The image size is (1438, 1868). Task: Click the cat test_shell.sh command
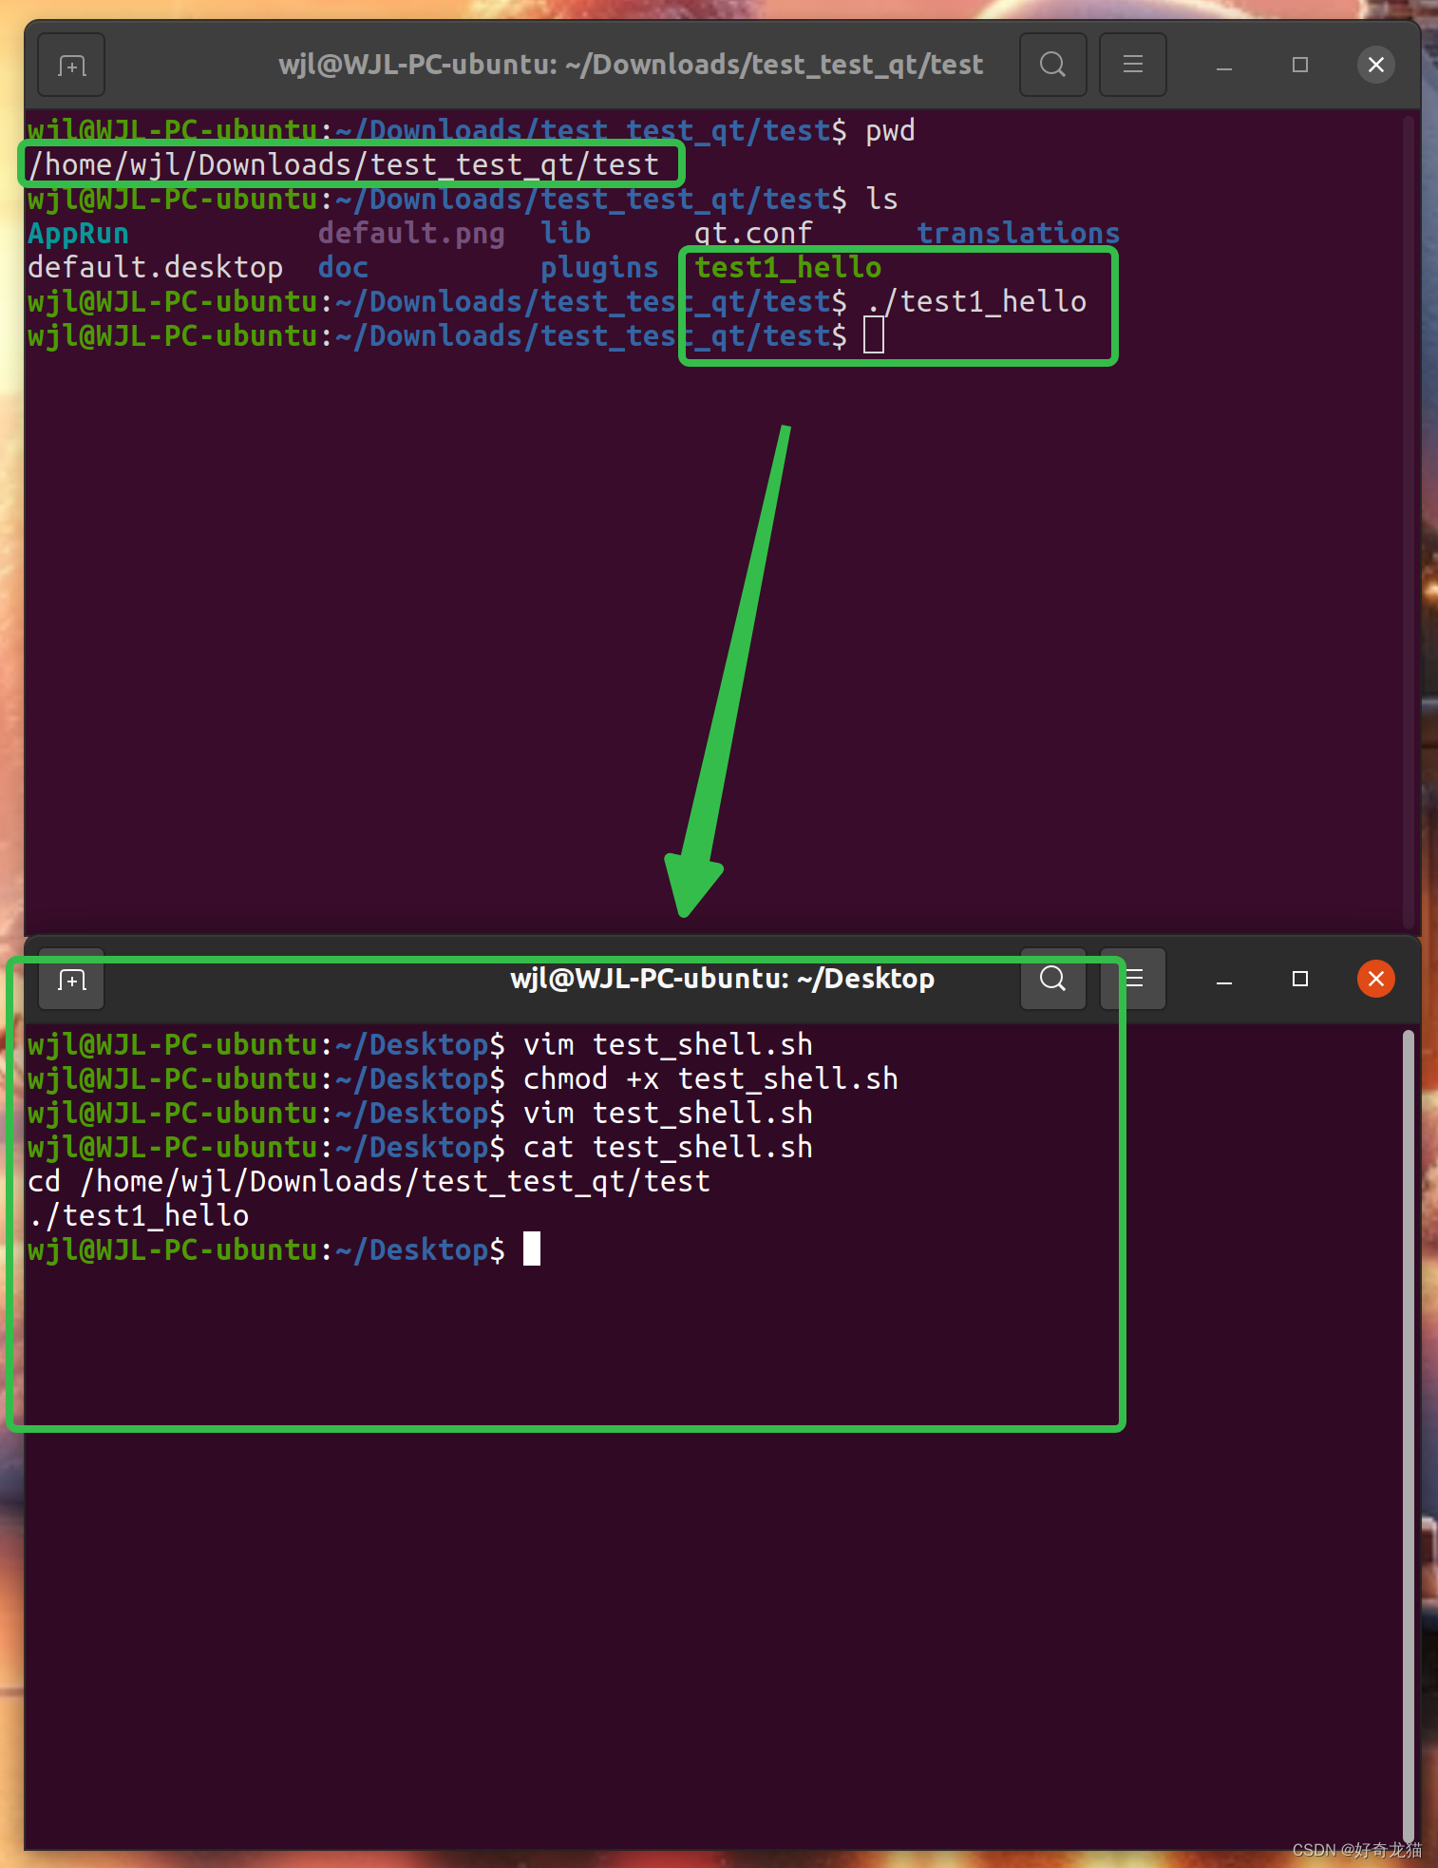668,1148
